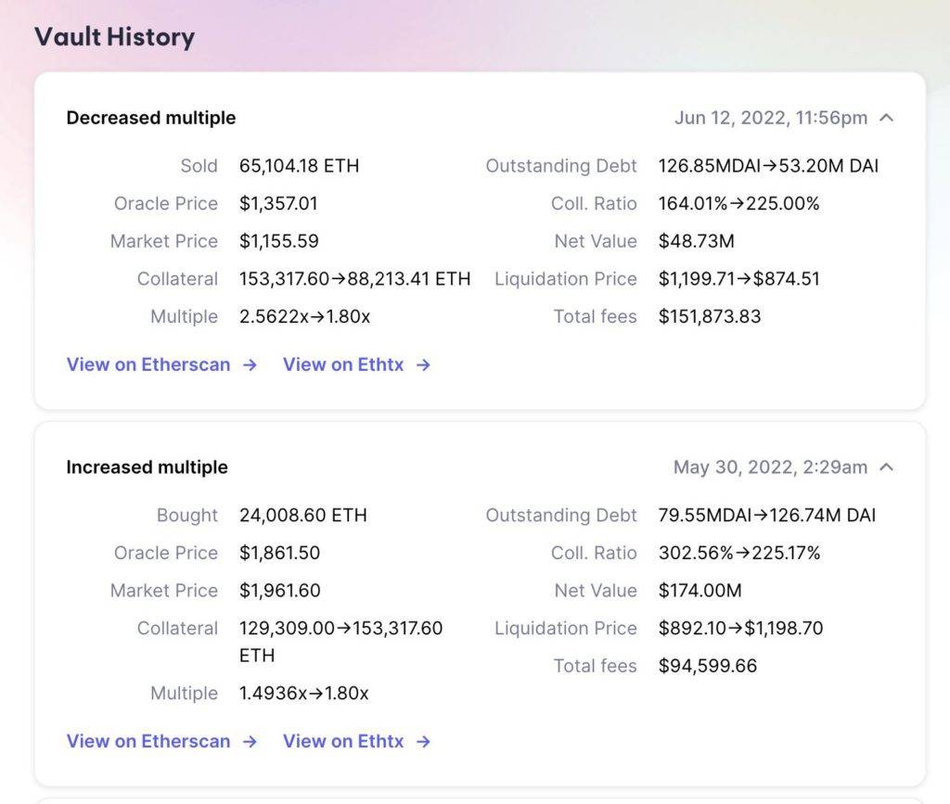Open View on Ethtx in Decreased multiple card
Viewport: 950px width, 804px height.
click(x=343, y=364)
